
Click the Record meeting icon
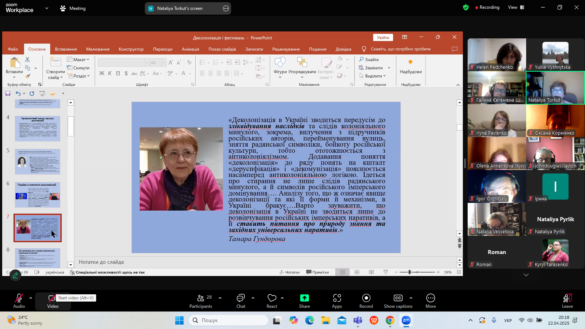[x=366, y=298]
